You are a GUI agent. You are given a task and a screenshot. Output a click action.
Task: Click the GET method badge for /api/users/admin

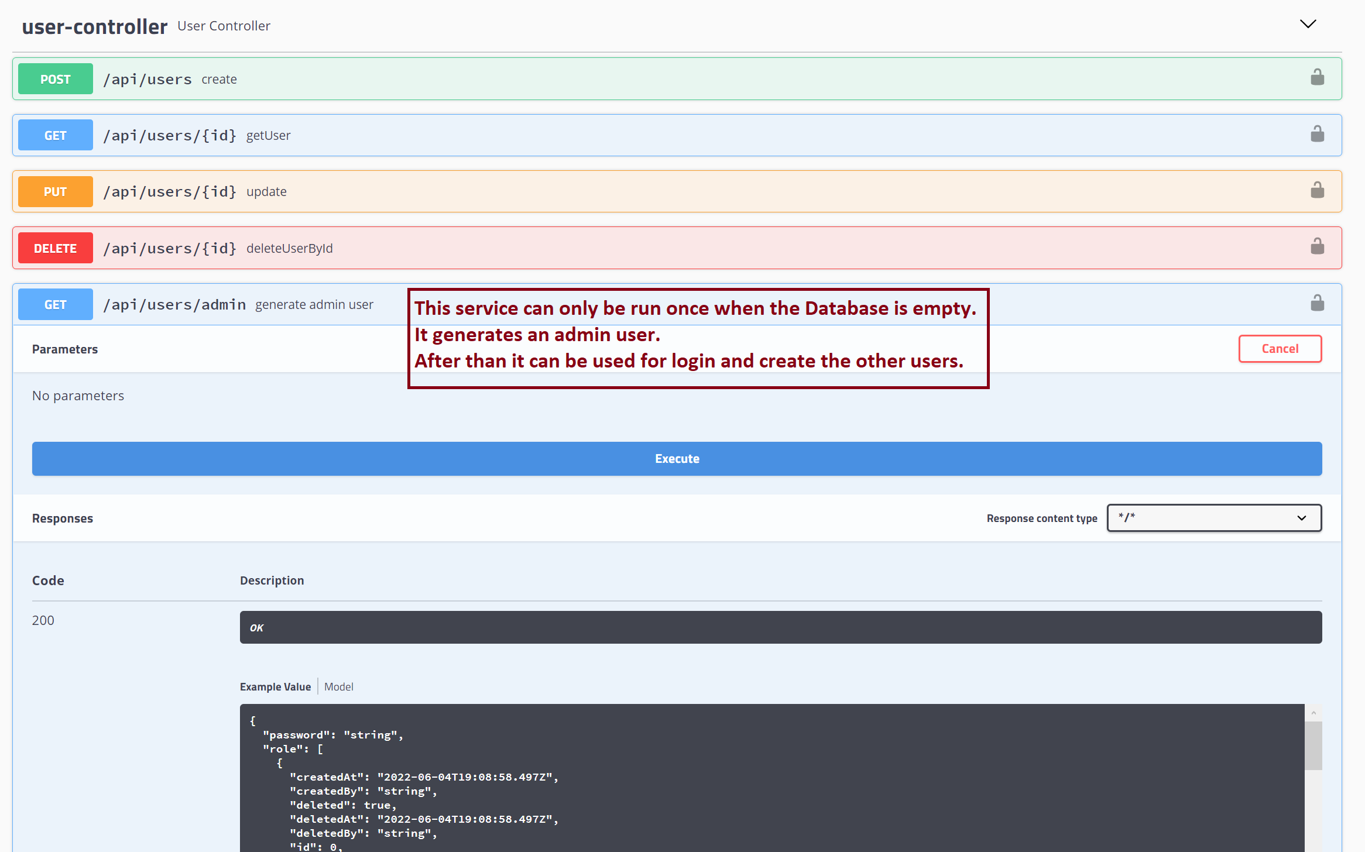pyautogui.click(x=55, y=304)
